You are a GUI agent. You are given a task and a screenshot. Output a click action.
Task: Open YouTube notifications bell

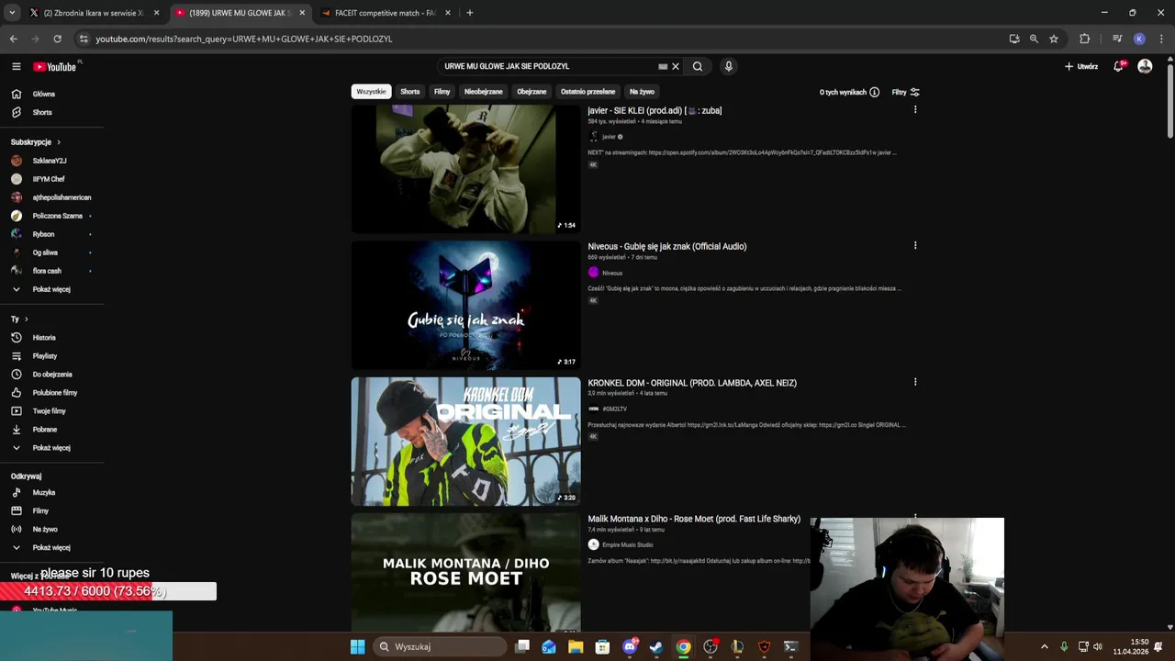1118,66
